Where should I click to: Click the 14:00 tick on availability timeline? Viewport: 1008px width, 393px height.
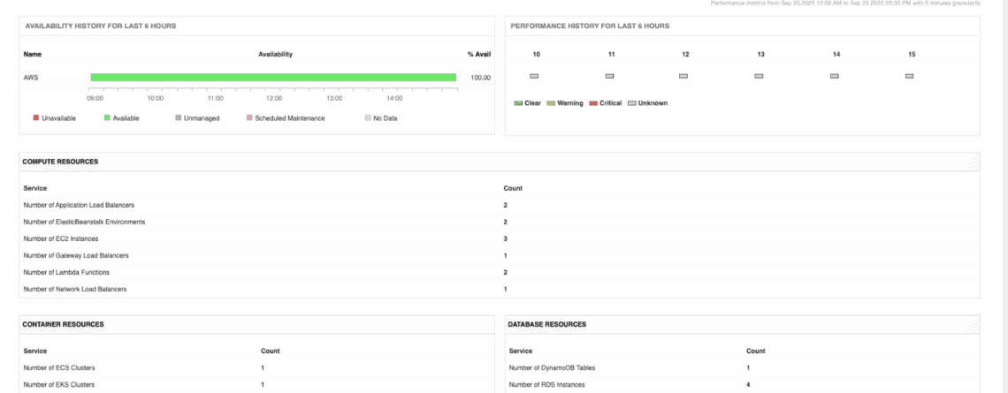click(x=394, y=98)
